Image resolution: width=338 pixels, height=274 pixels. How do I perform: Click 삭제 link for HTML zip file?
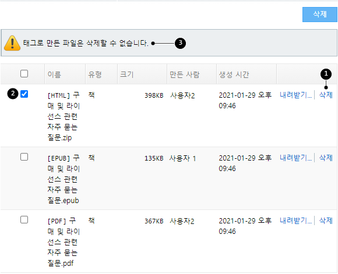pos(326,95)
